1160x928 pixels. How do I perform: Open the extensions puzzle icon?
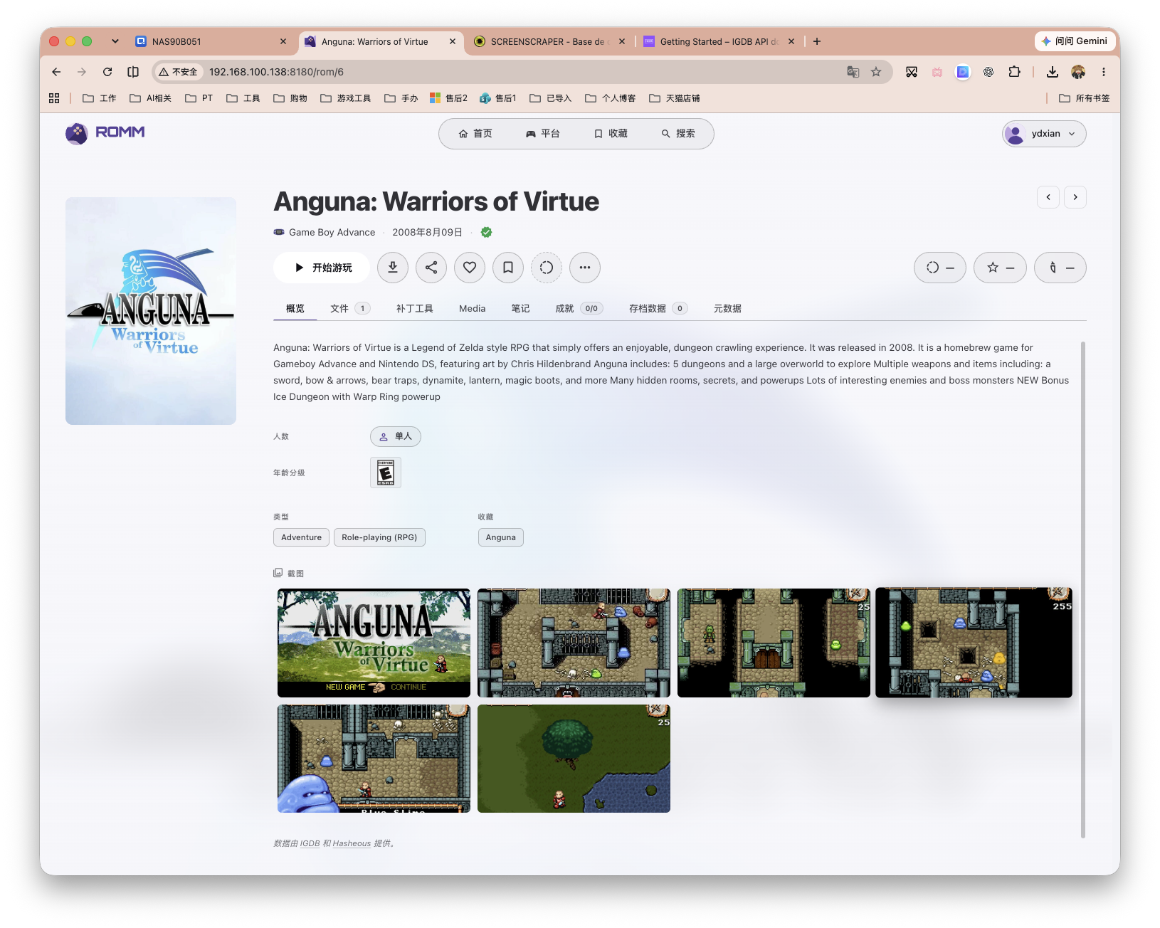point(1014,72)
